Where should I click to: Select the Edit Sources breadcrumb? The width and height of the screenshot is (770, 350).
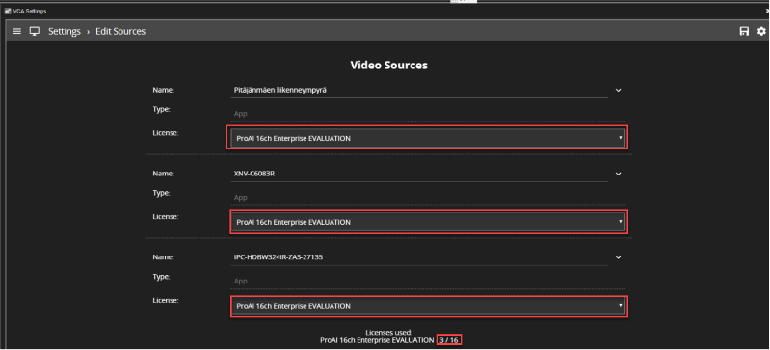[120, 31]
